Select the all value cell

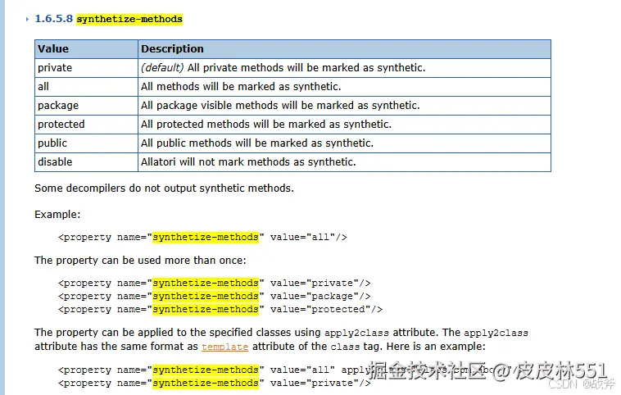click(x=44, y=87)
